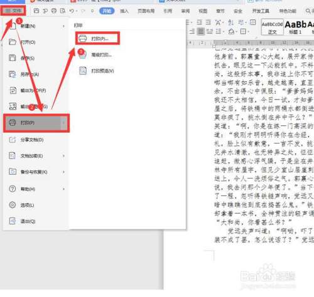Click the redo arrow icon
This screenshot has width=314, height=297.
pyautogui.click(x=83, y=11)
